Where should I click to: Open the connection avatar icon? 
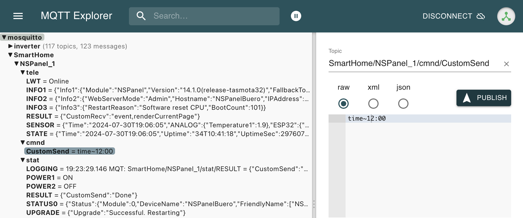(506, 16)
